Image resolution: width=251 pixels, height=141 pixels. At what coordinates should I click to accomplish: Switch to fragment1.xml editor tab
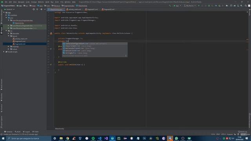click(x=93, y=9)
